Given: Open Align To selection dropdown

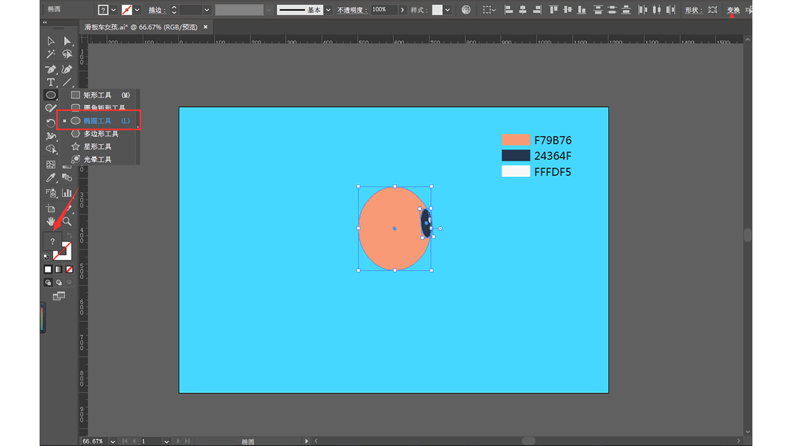Looking at the screenshot, I should [x=488, y=10].
